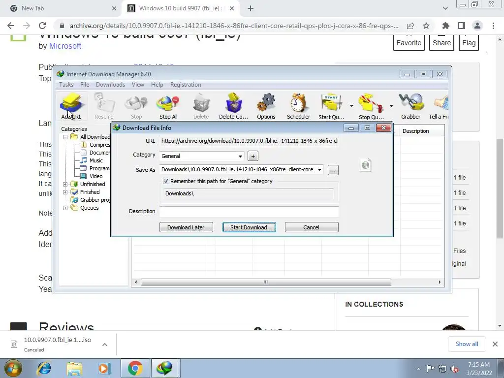This screenshot has height=378, width=504.
Task: Click the URL input field
Action: [249, 141]
